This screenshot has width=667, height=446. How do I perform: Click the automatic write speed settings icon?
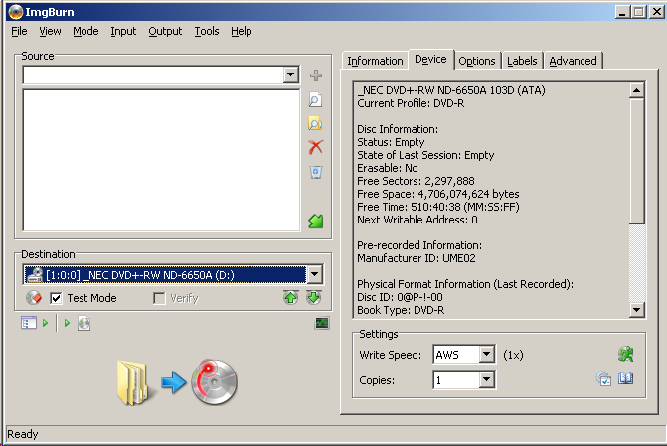pyautogui.click(x=603, y=378)
